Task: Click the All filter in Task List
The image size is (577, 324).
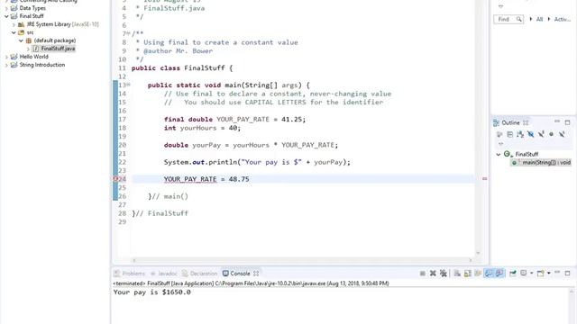Action: (x=539, y=19)
